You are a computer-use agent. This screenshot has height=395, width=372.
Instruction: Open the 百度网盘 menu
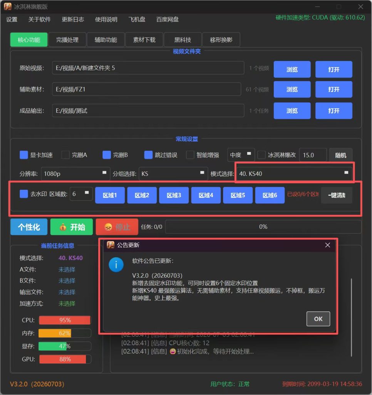168,19
